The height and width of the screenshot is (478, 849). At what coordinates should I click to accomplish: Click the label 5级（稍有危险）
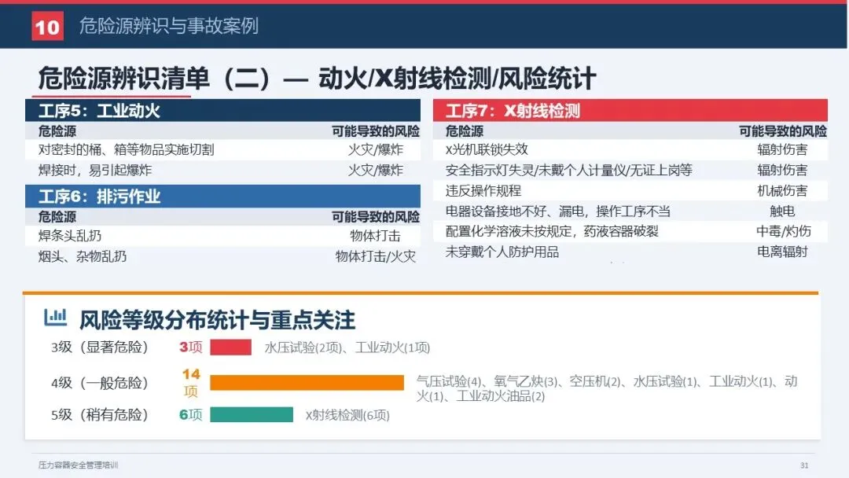click(x=100, y=414)
